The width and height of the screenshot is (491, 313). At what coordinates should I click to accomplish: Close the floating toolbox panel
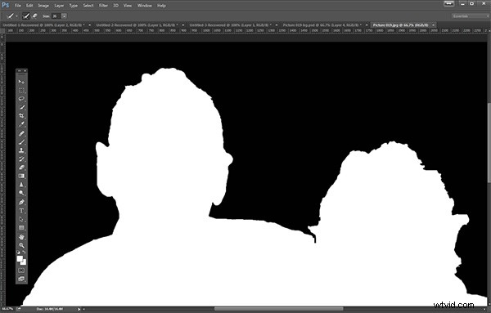tap(25, 71)
